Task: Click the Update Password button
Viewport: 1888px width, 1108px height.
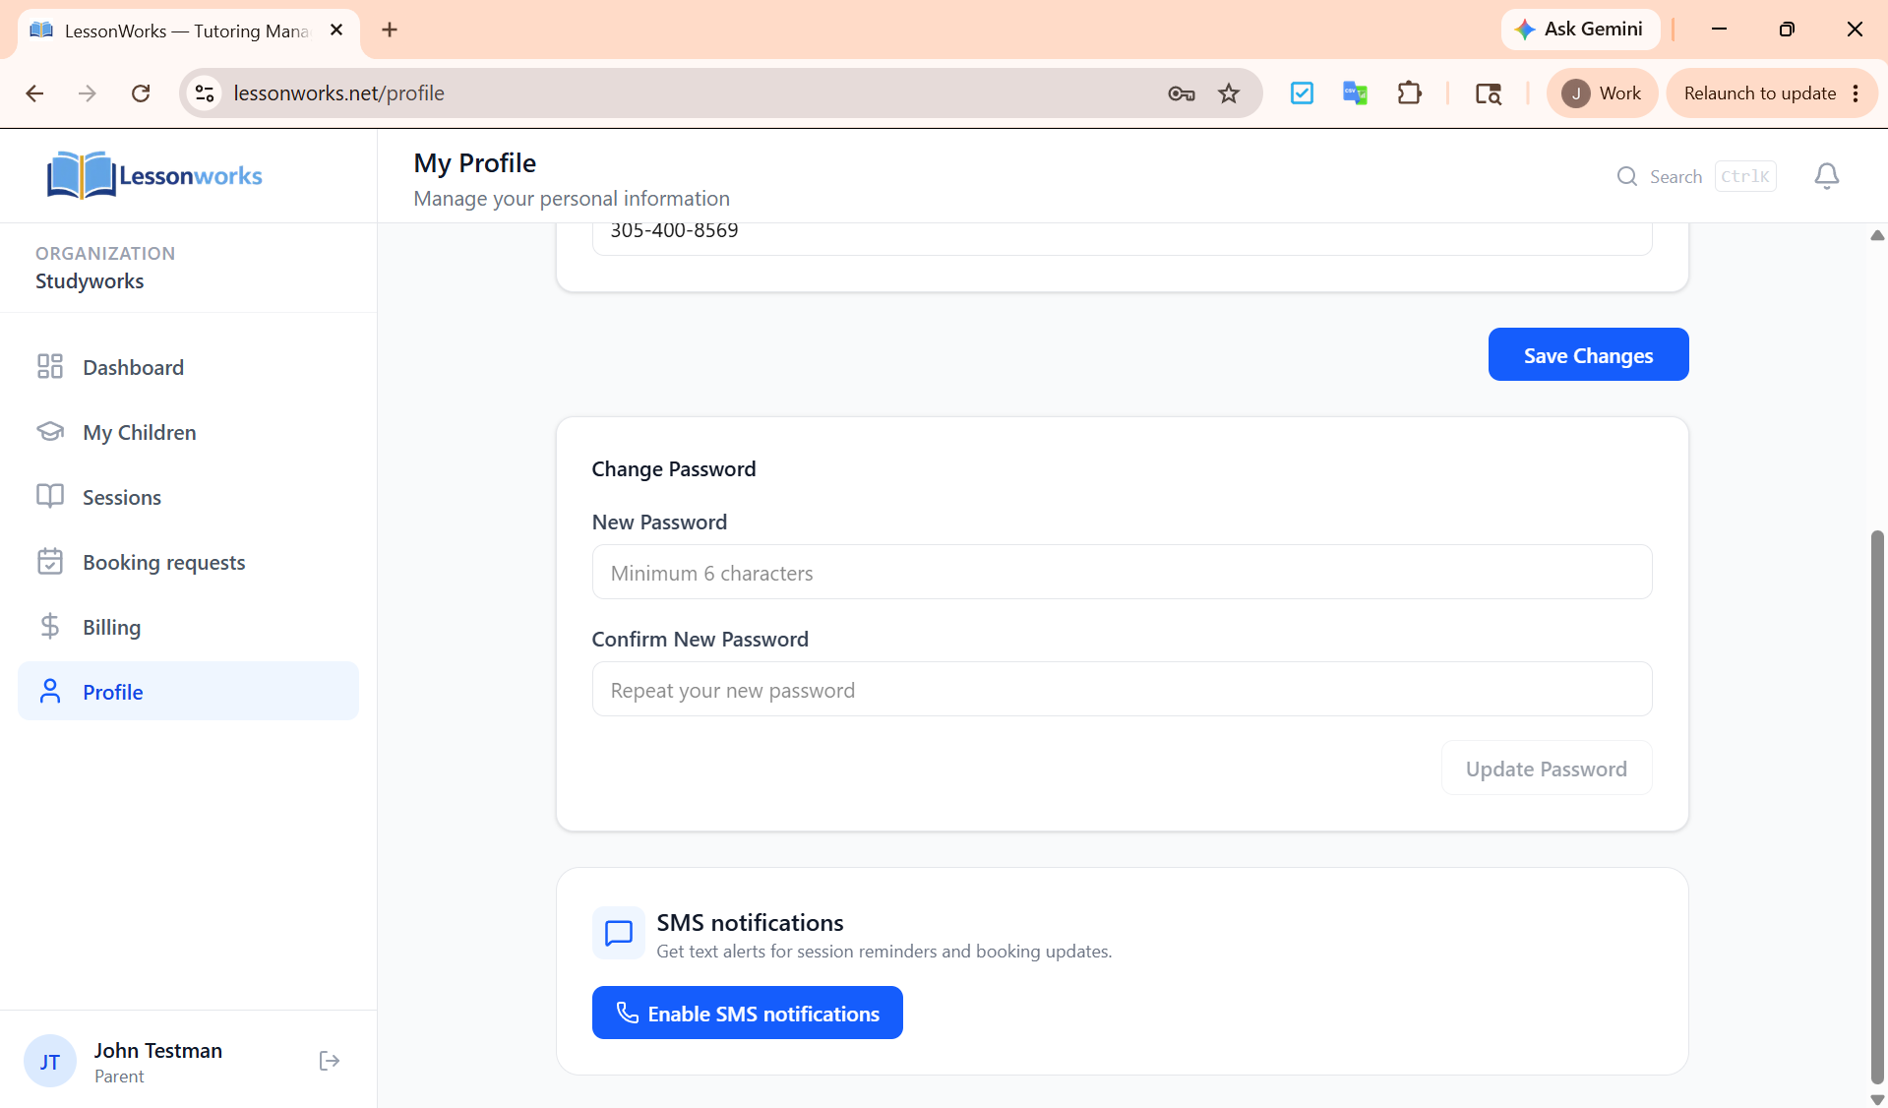Action: click(x=1546, y=769)
